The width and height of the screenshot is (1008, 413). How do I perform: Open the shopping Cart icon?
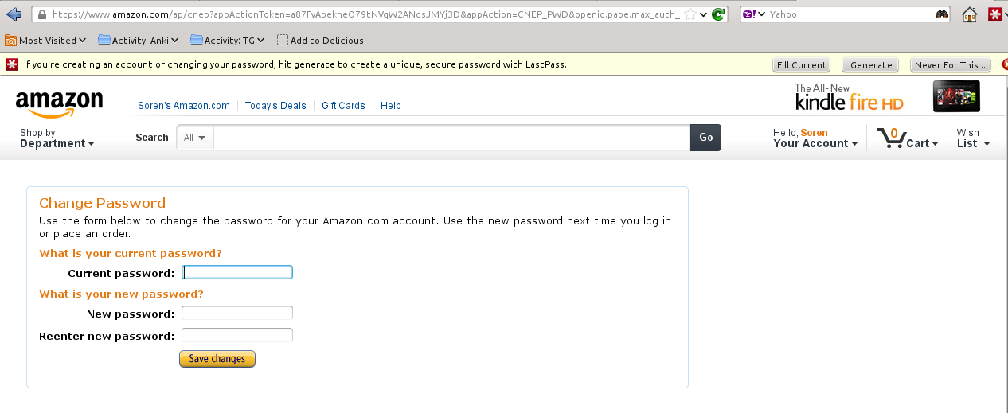pyautogui.click(x=907, y=138)
